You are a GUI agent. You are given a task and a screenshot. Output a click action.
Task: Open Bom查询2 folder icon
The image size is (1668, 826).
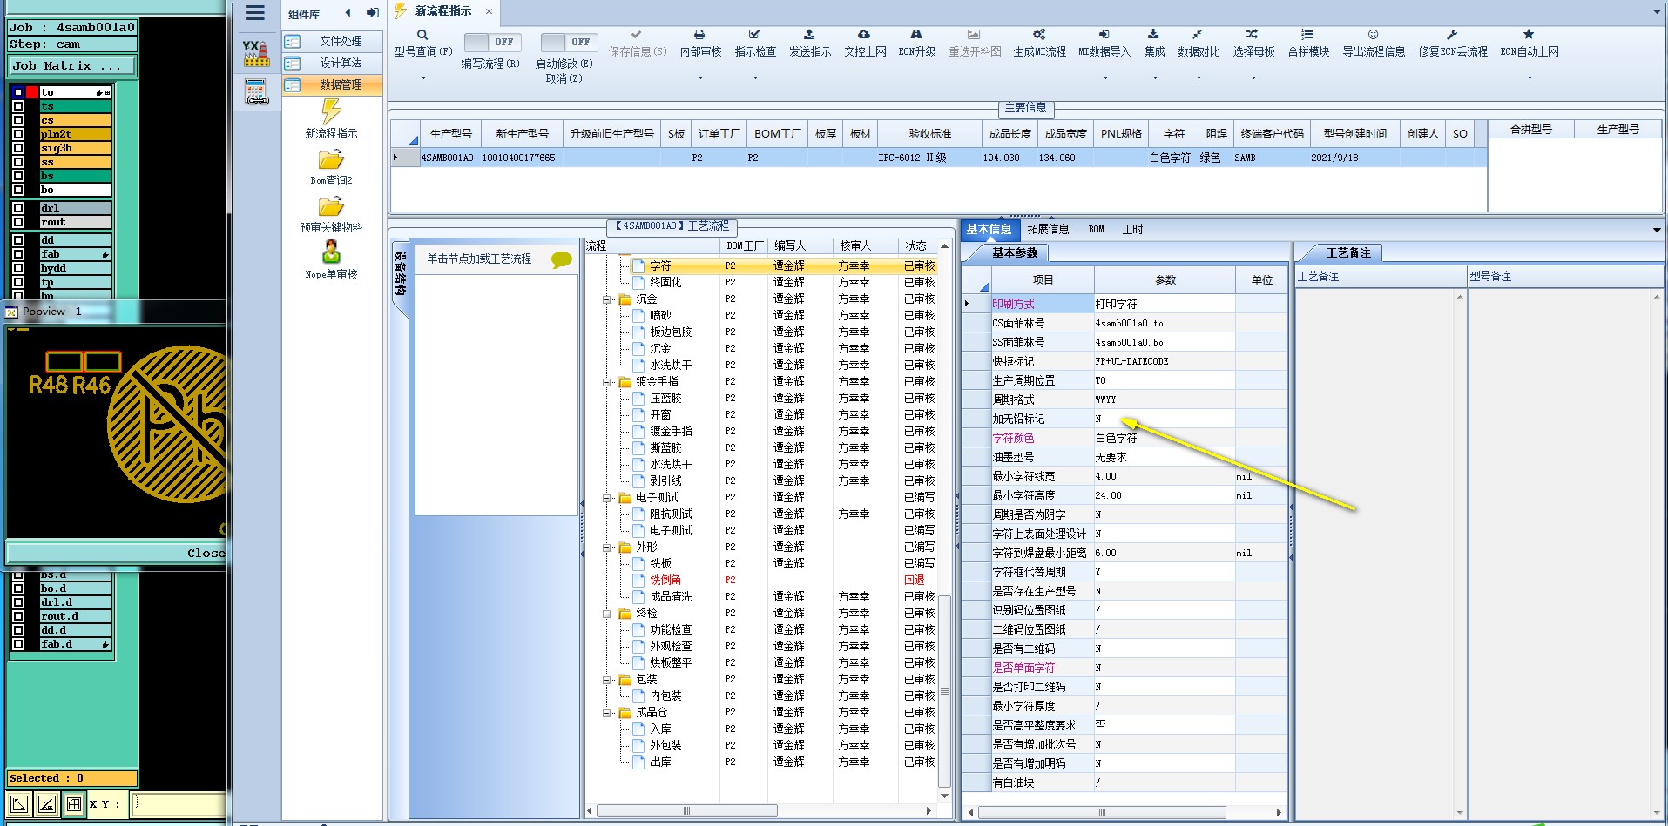(331, 160)
